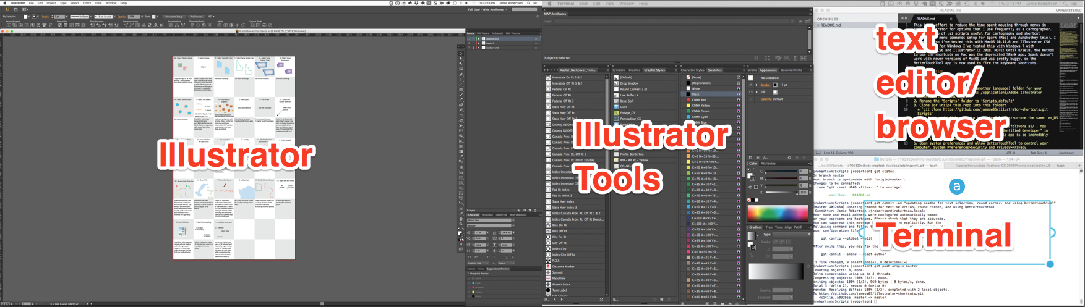Image resolution: width=1085 pixels, height=307 pixels.
Task: Toggle visibility of Layer 1
Action: tap(469, 43)
